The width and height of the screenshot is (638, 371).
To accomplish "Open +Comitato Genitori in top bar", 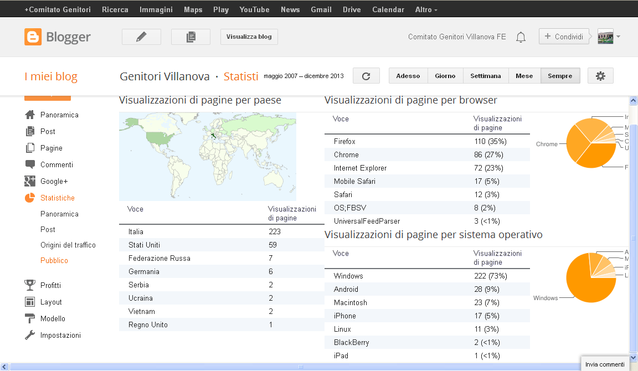I will click(58, 9).
